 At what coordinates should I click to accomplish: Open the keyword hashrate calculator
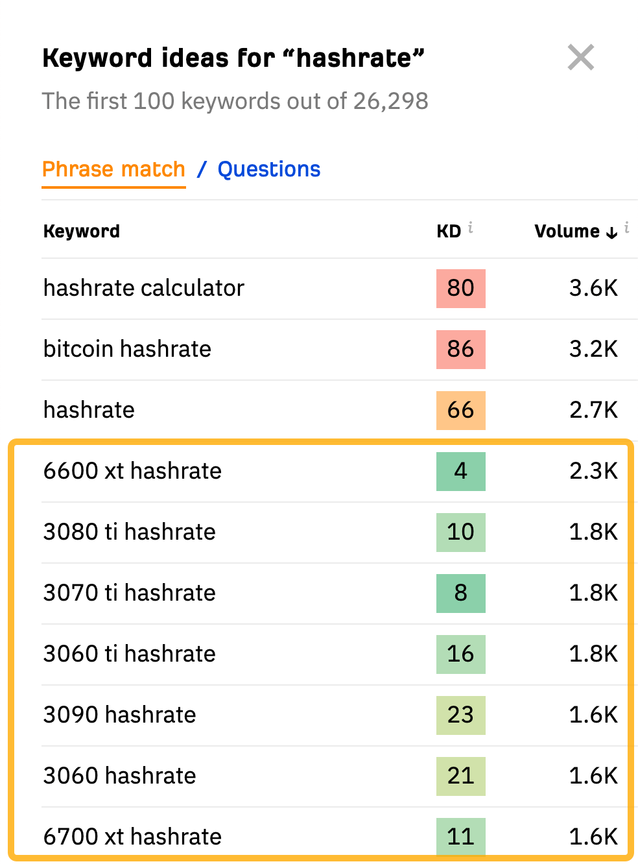tap(143, 289)
